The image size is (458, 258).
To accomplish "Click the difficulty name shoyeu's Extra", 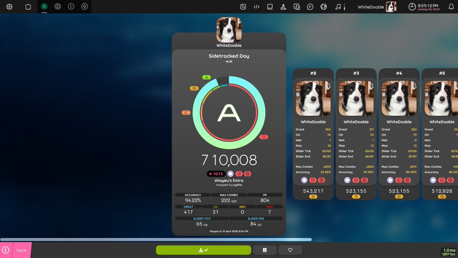I will pyautogui.click(x=229, y=180).
